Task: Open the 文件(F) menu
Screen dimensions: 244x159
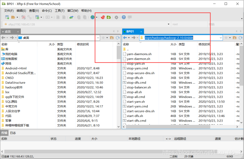Action: (9, 11)
